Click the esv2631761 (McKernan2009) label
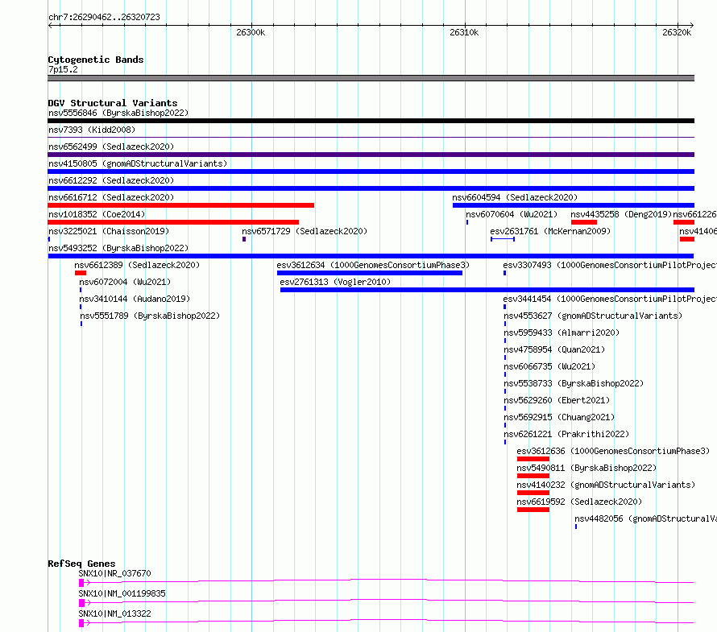717x632 pixels. (x=550, y=231)
